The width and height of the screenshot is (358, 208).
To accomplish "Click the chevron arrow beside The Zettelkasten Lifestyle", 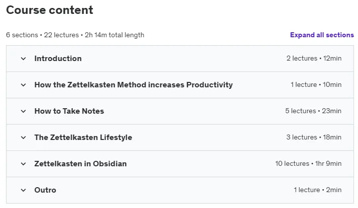I will click(23, 138).
